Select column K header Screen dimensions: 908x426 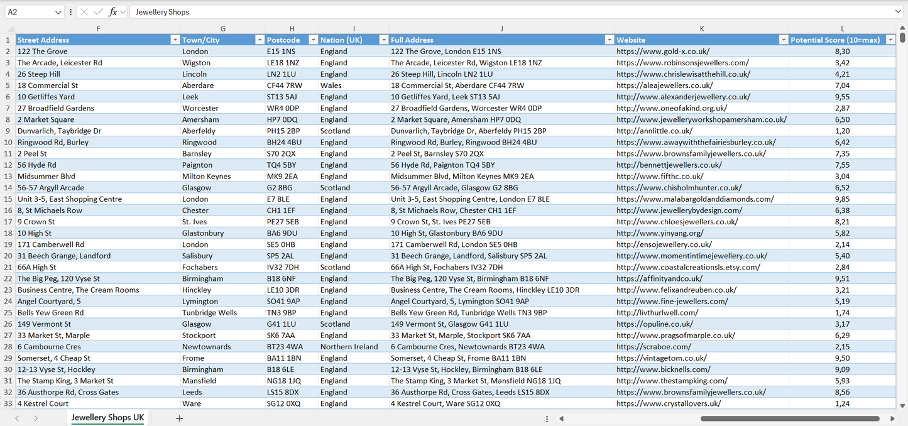(x=701, y=29)
